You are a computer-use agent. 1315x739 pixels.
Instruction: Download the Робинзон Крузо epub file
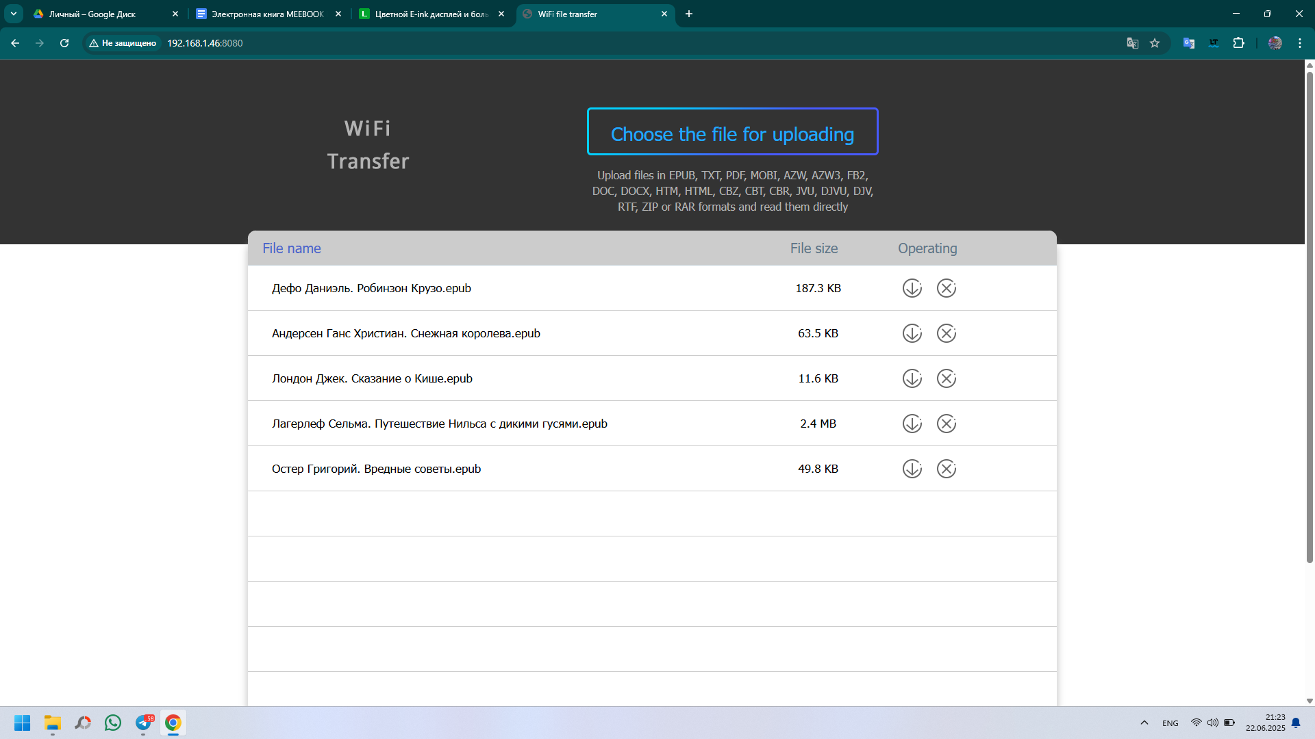912,288
